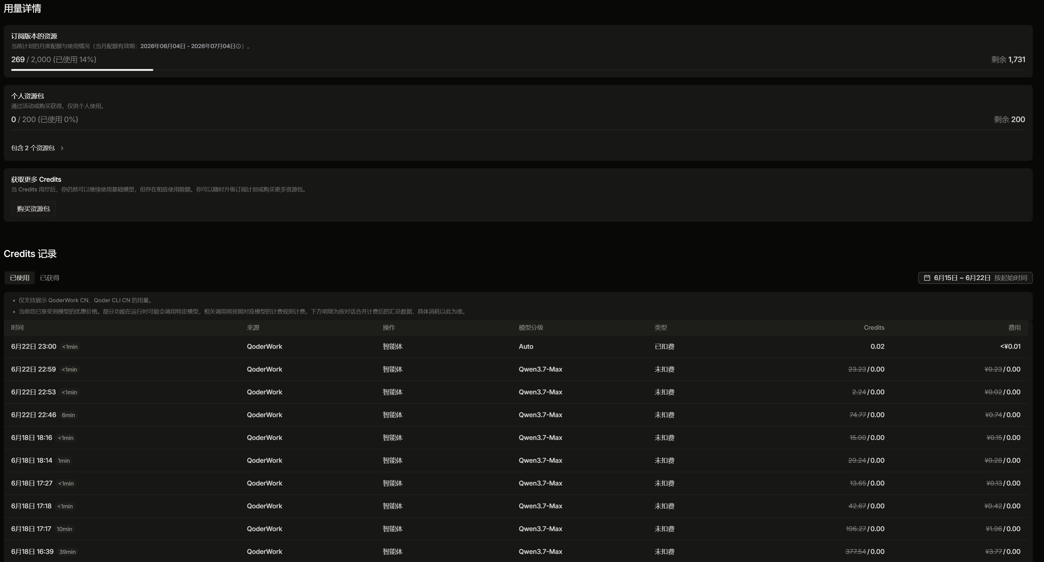Click the 模型分级 column header

[x=531, y=328]
